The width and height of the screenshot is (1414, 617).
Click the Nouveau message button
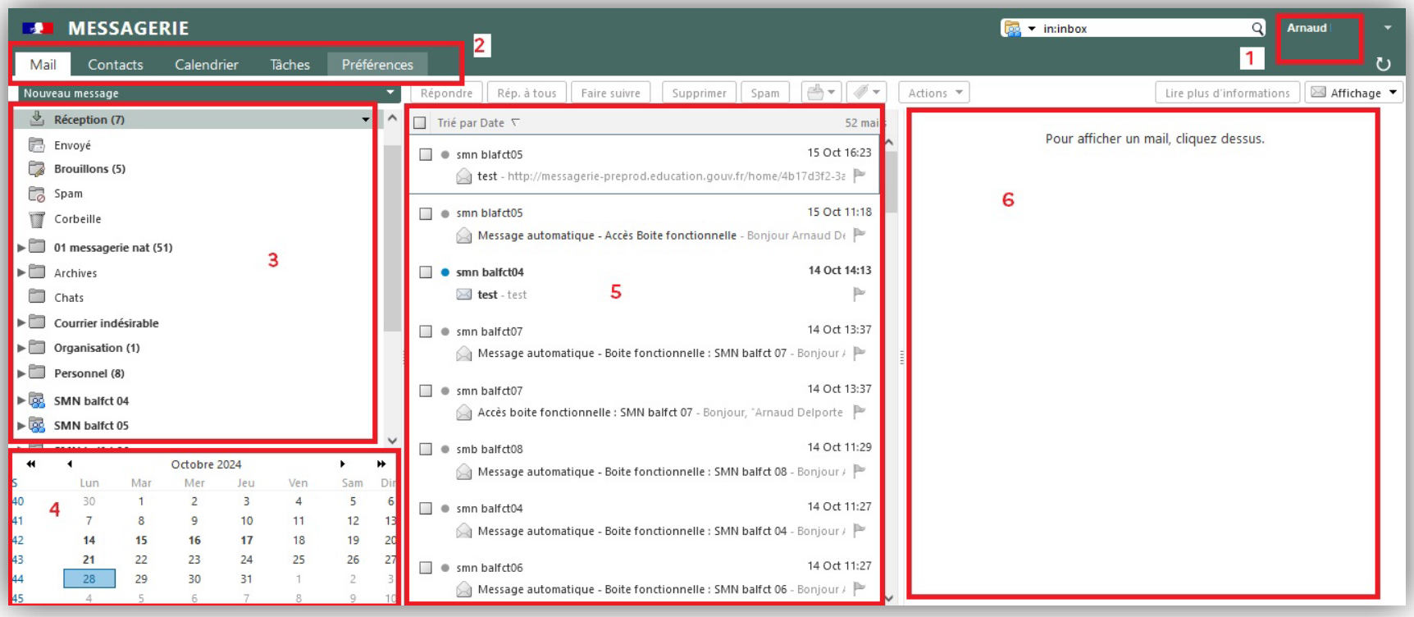click(x=197, y=94)
